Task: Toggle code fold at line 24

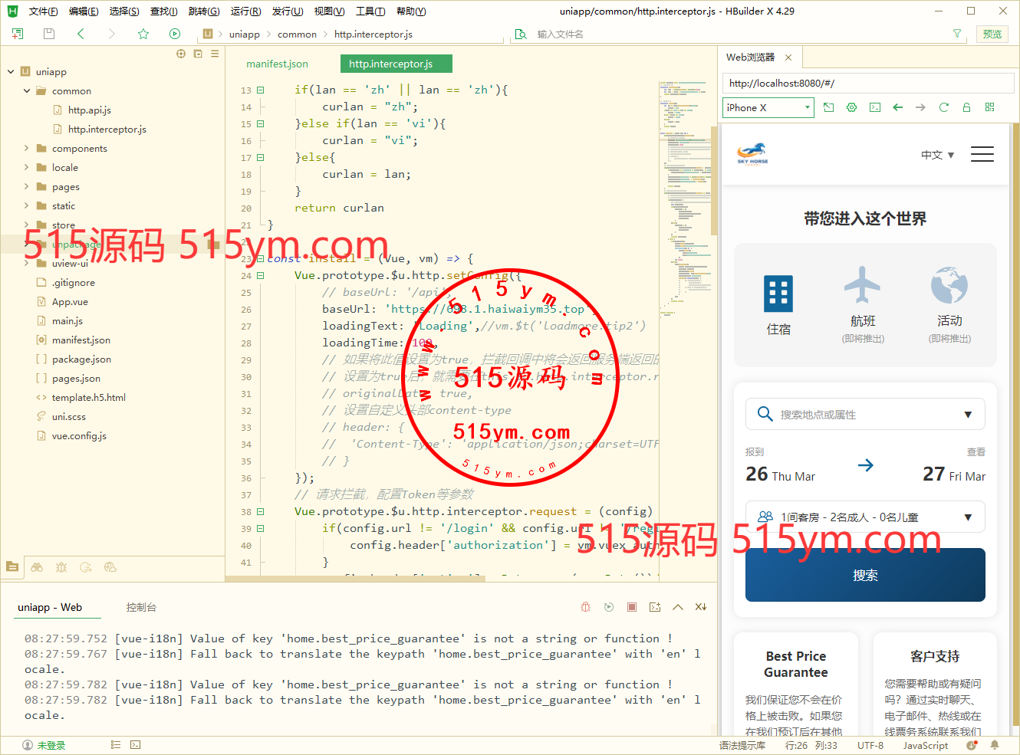Action: pyautogui.click(x=261, y=276)
